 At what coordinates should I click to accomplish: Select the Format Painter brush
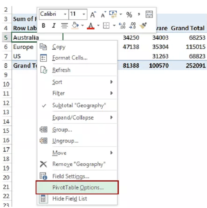(143, 26)
